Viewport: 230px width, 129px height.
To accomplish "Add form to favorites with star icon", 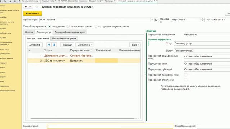I will (37, 7).
